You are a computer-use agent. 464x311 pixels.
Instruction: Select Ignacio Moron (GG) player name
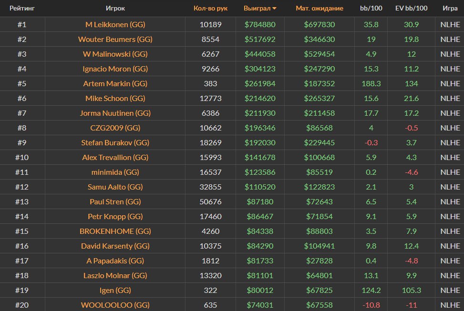114,69
